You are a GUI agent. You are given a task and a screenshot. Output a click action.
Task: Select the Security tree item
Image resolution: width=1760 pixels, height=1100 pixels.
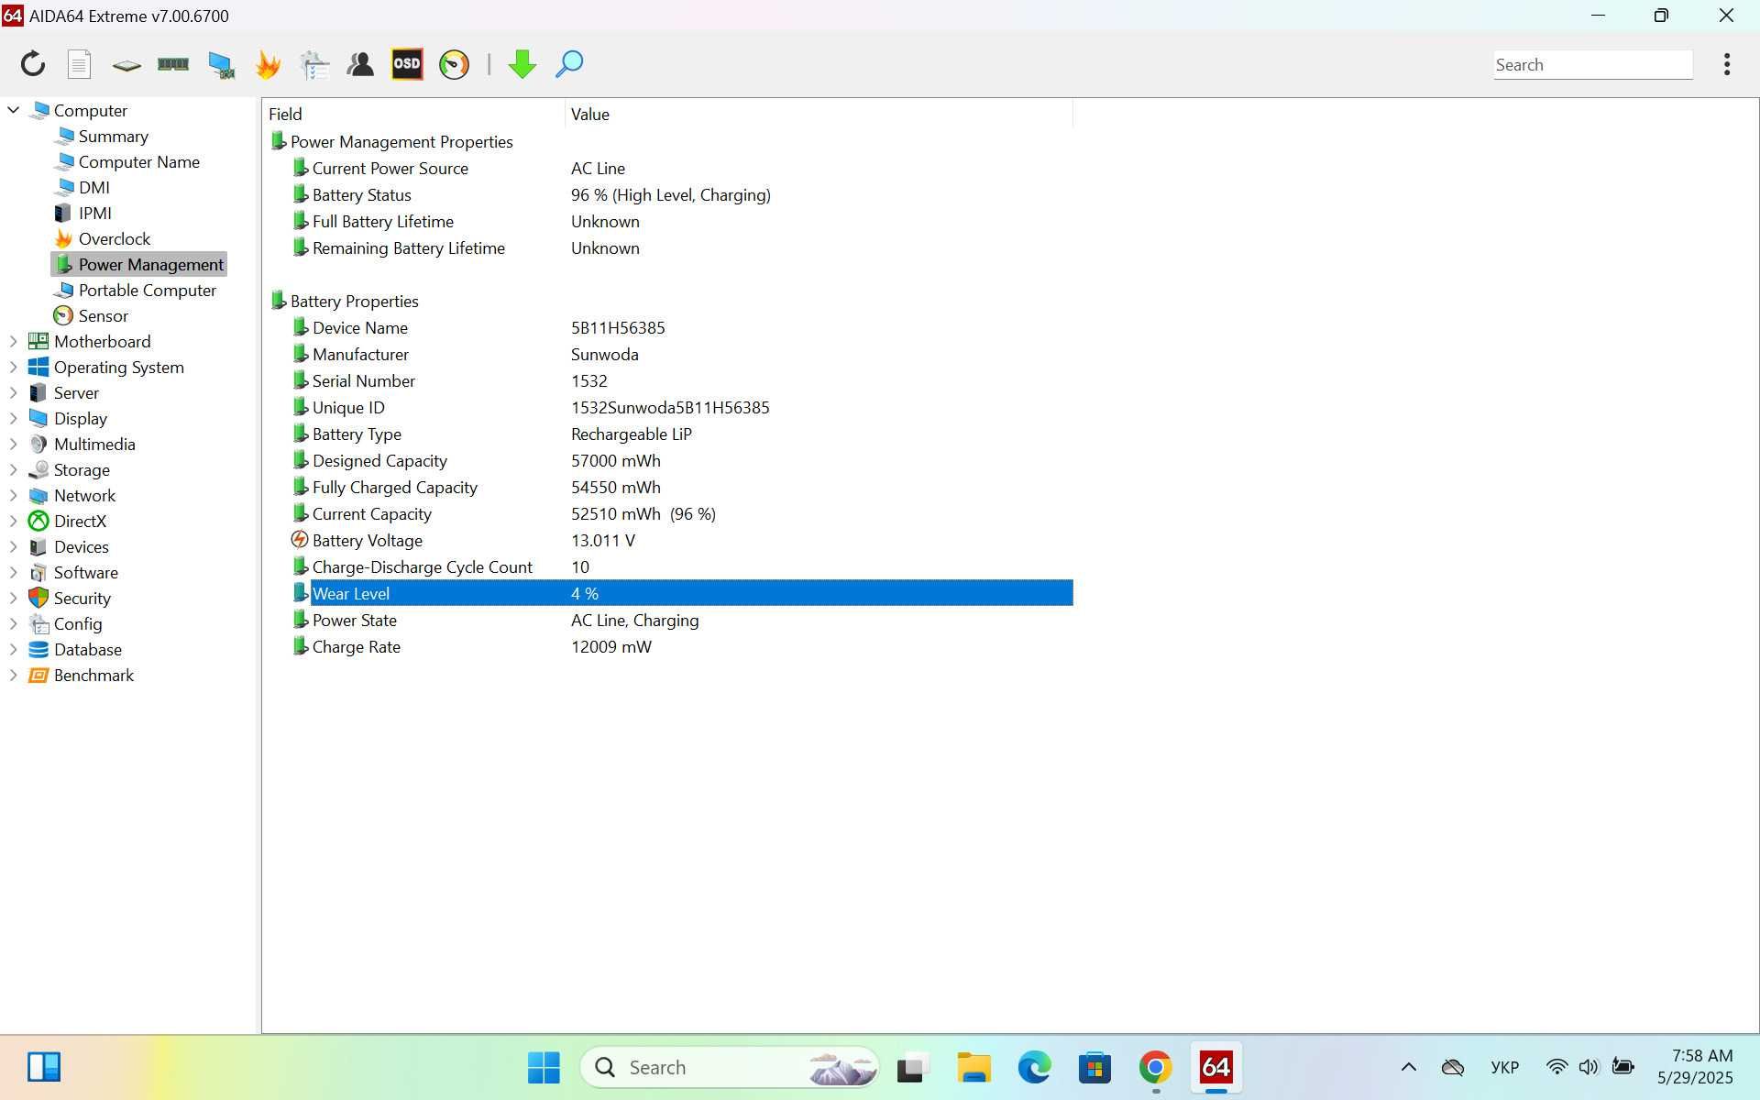click(82, 598)
